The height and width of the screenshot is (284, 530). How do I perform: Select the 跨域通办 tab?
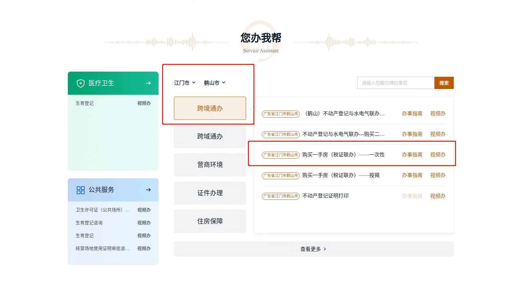(x=210, y=137)
